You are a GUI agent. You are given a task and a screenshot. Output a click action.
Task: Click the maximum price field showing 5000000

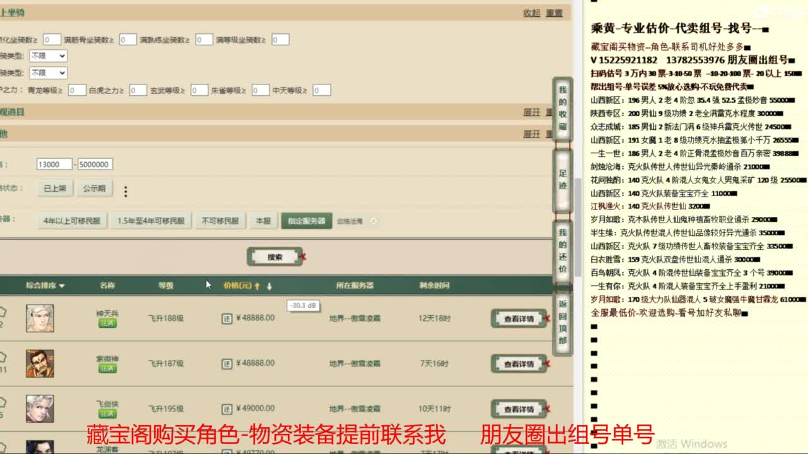click(95, 165)
